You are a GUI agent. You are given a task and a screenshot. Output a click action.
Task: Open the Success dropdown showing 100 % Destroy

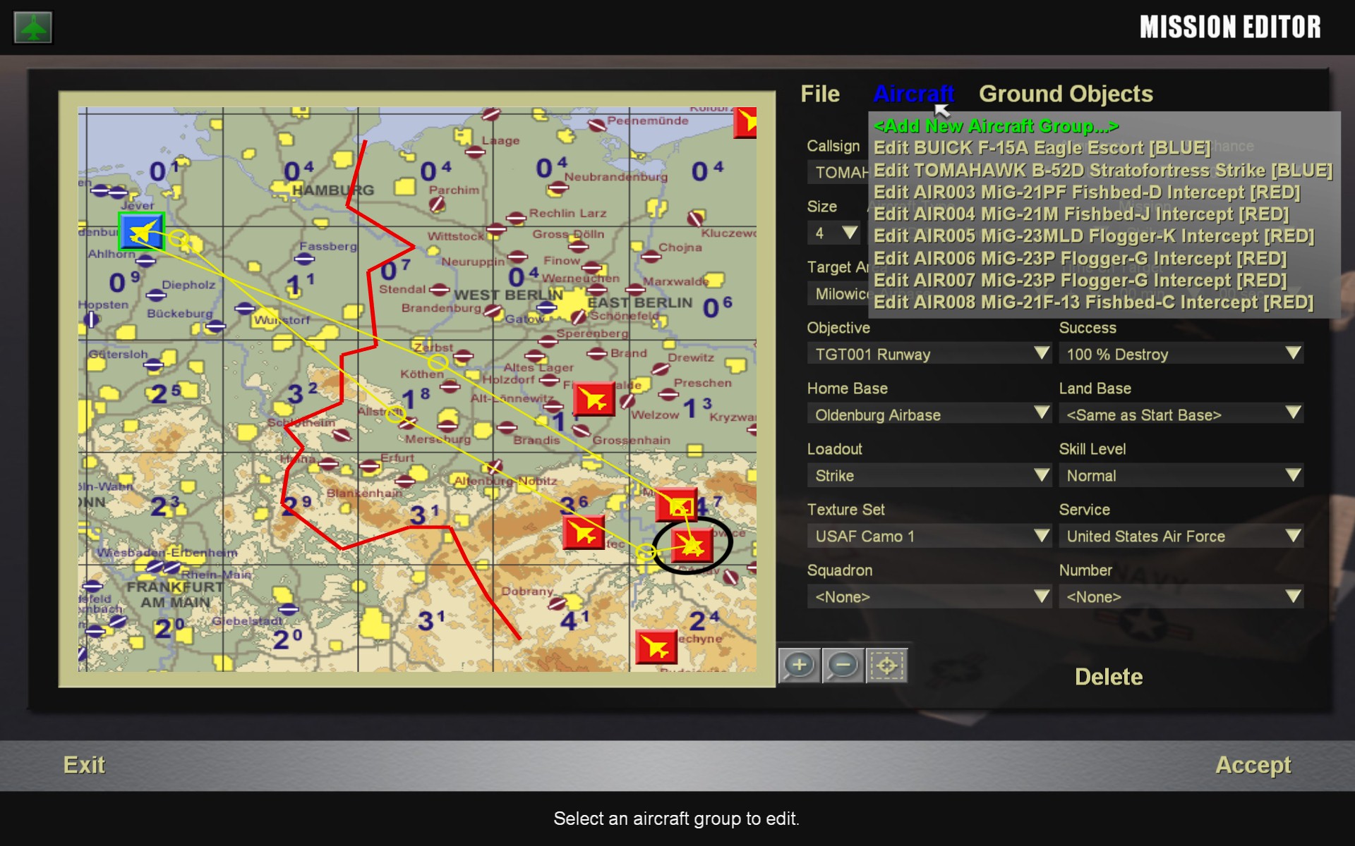[1181, 354]
